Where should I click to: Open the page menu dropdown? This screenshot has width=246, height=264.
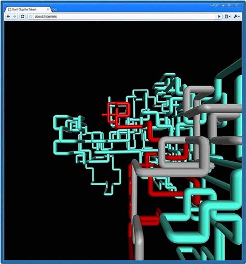tap(227, 17)
